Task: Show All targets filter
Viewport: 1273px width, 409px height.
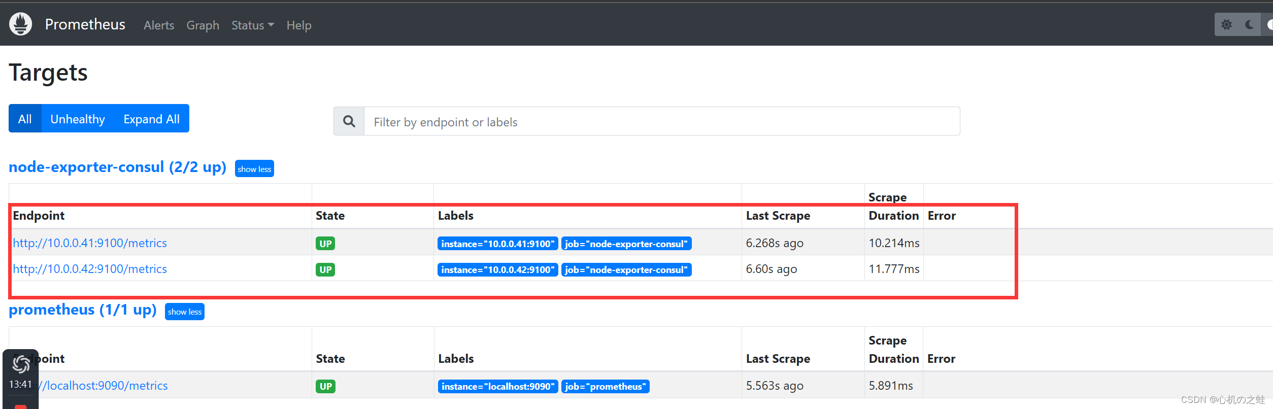Action: coord(25,119)
